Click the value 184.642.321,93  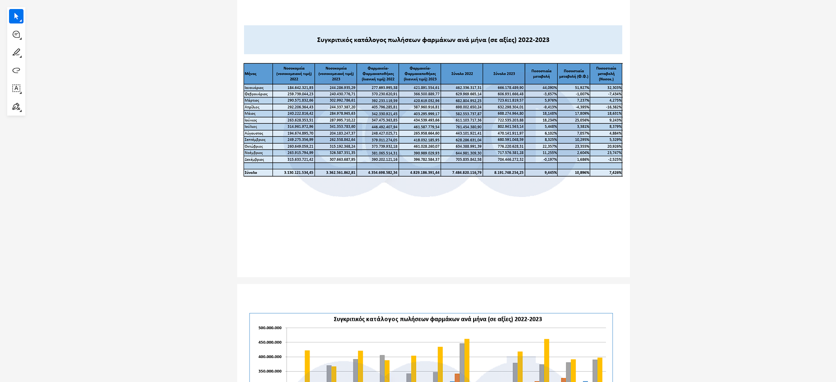(300, 88)
